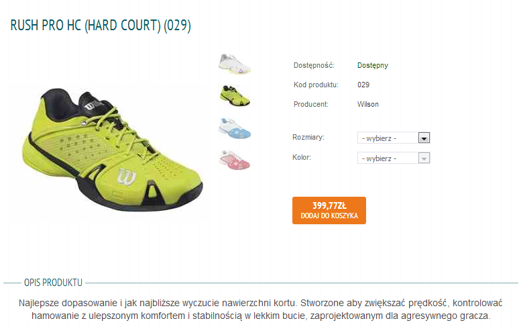Click the 399,77ZŁ price text
The image size is (521, 329).
click(329, 205)
